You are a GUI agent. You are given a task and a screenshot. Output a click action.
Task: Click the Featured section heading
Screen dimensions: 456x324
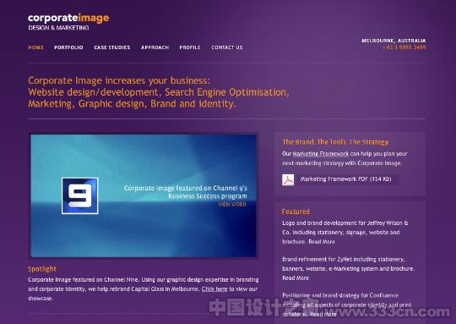pyautogui.click(x=296, y=211)
